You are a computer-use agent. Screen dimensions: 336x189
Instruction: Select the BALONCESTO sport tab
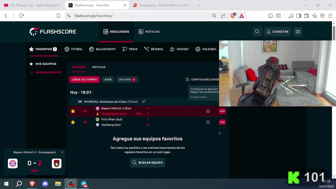coord(102,49)
